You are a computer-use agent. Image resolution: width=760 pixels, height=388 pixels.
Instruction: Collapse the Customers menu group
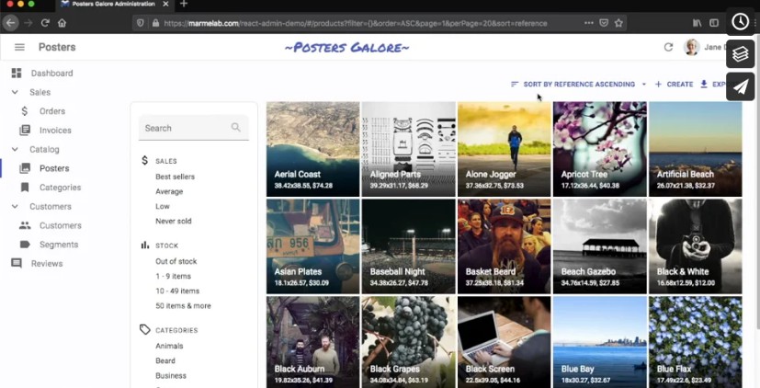pyautogui.click(x=16, y=207)
